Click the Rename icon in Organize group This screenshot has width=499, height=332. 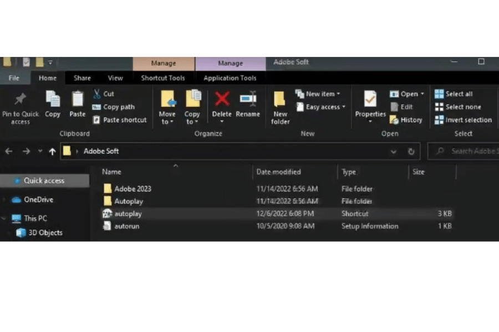tap(248, 100)
